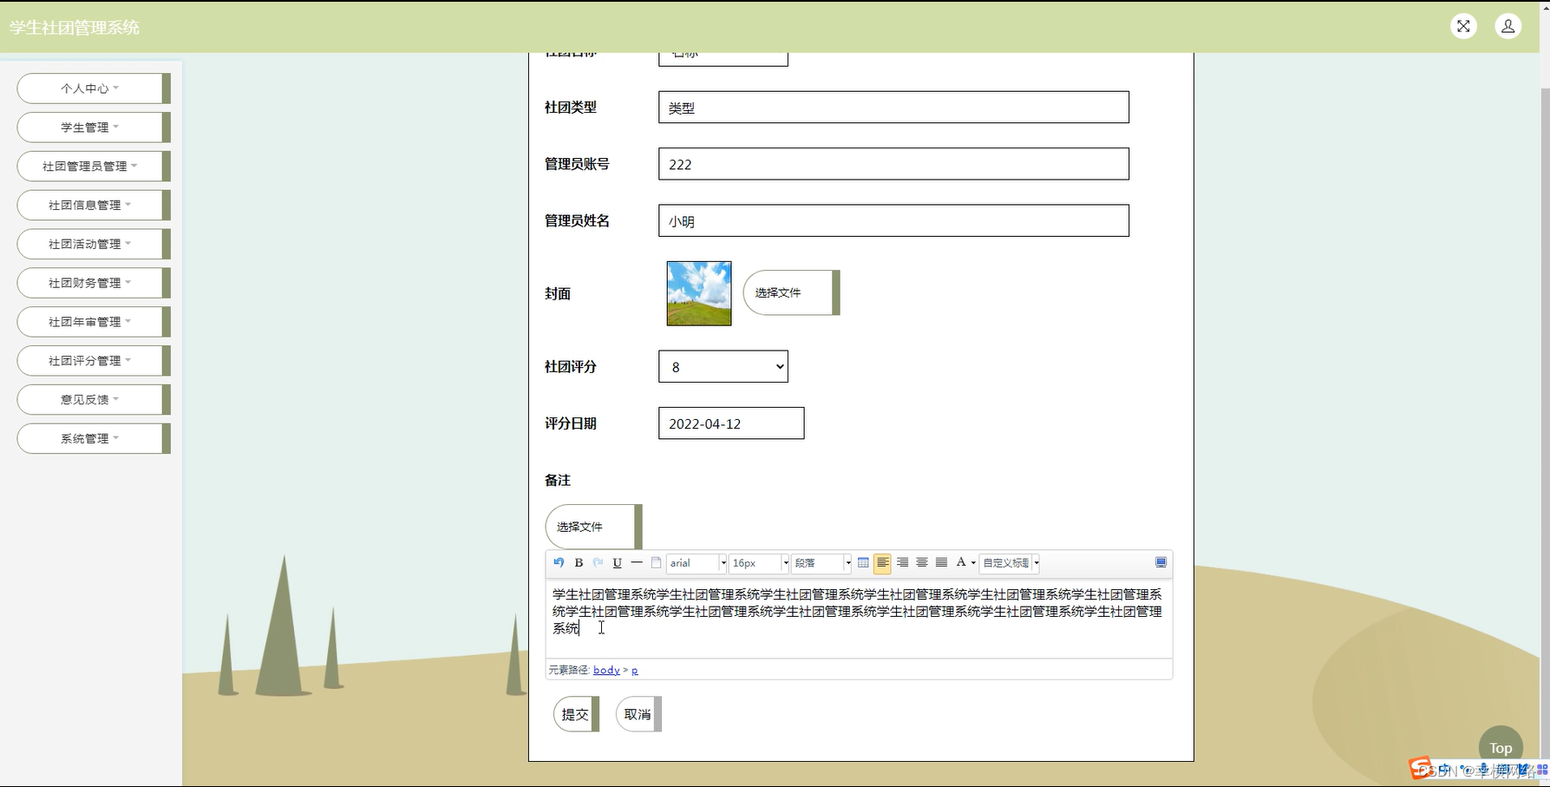Insert a table using the editor table icon
The image size is (1550, 787).
[863, 562]
